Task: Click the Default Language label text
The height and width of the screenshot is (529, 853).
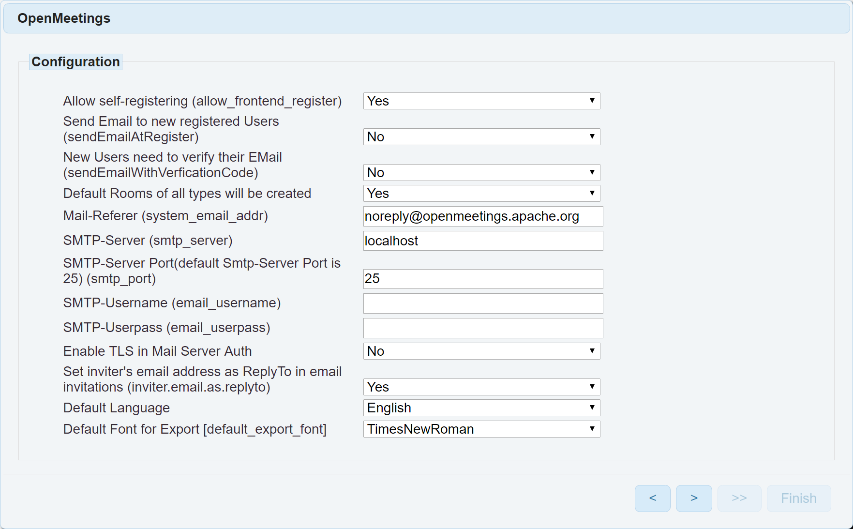Action: pos(116,408)
